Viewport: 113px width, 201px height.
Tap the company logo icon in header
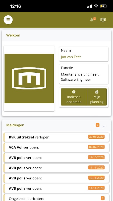103,20
